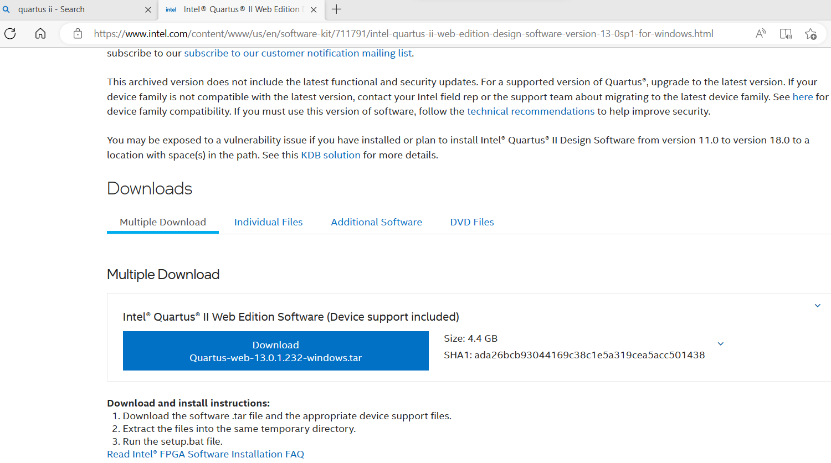
Task: Add page to favorites star icon
Action: tap(811, 34)
